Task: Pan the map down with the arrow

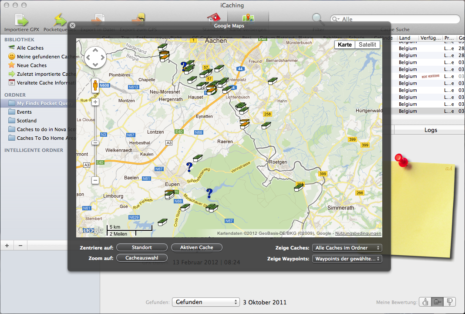Action: [x=95, y=64]
